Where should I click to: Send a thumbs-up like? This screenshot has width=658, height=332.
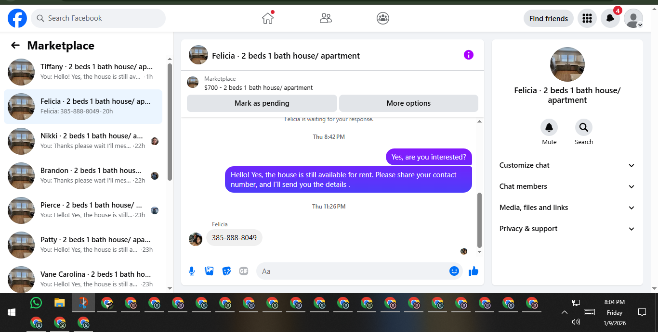pyautogui.click(x=474, y=271)
